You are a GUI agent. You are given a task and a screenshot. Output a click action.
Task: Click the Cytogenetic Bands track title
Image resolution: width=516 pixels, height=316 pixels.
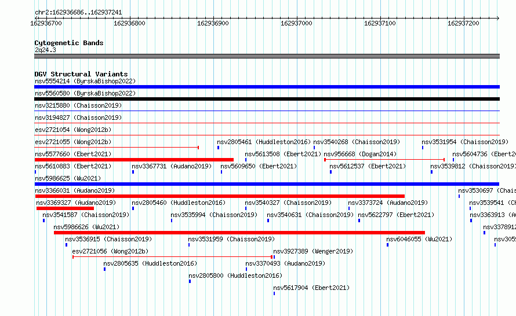point(69,43)
